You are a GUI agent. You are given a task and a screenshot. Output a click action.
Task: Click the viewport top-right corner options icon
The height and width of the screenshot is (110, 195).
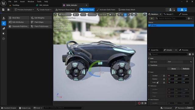145,15
